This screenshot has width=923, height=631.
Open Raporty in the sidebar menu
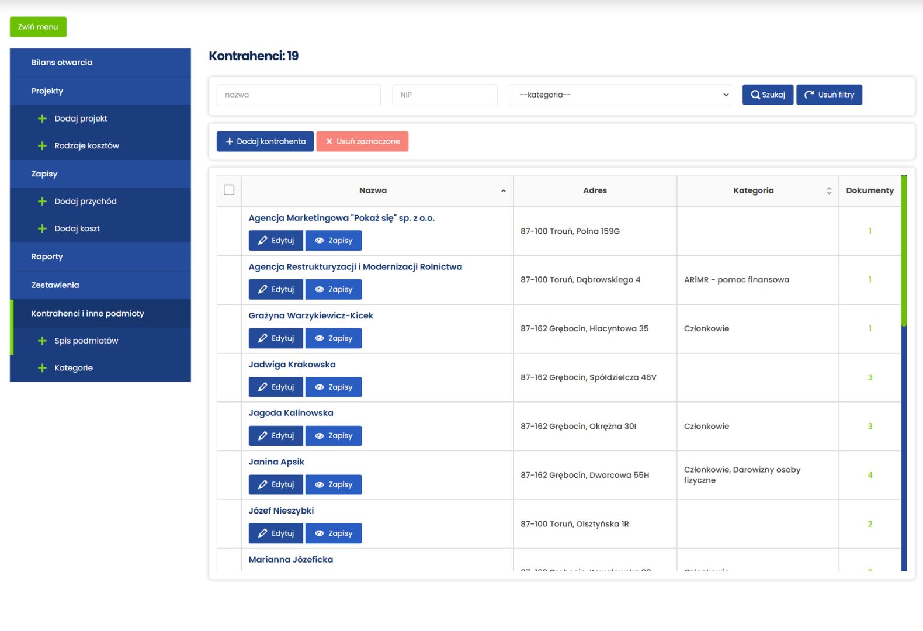point(47,256)
